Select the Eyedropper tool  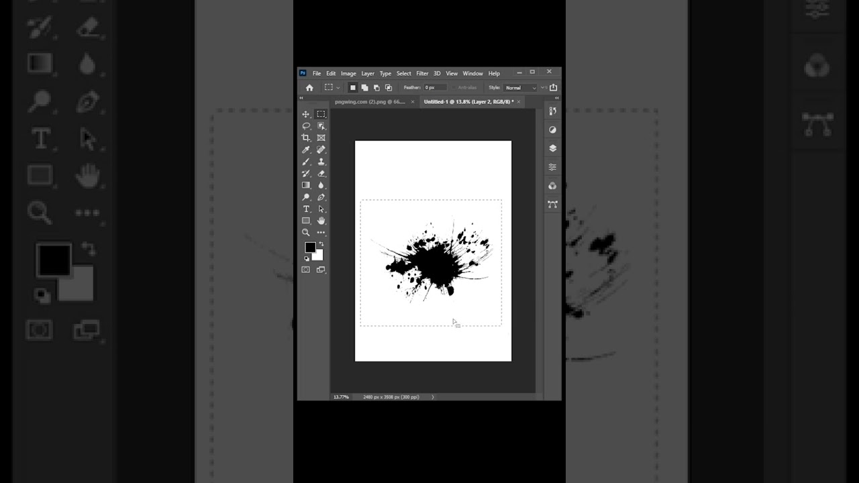click(306, 150)
